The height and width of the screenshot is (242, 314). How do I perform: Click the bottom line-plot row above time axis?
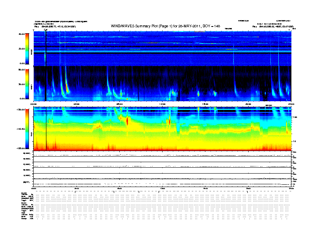(163, 183)
